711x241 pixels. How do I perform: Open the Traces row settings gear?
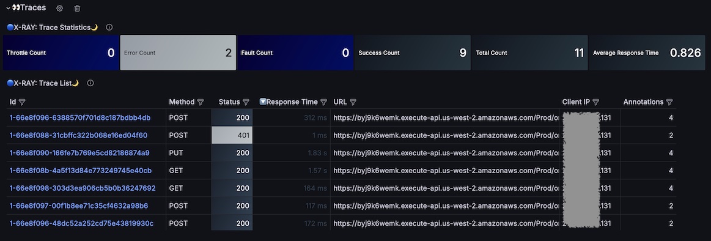coord(59,8)
